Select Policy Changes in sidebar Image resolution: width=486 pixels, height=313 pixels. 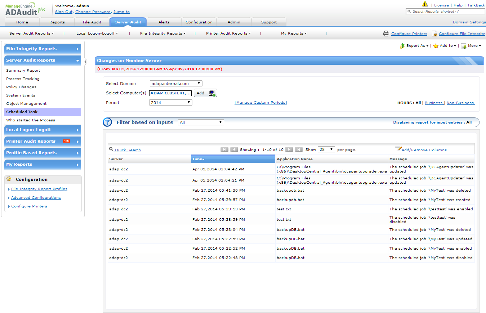[21, 87]
